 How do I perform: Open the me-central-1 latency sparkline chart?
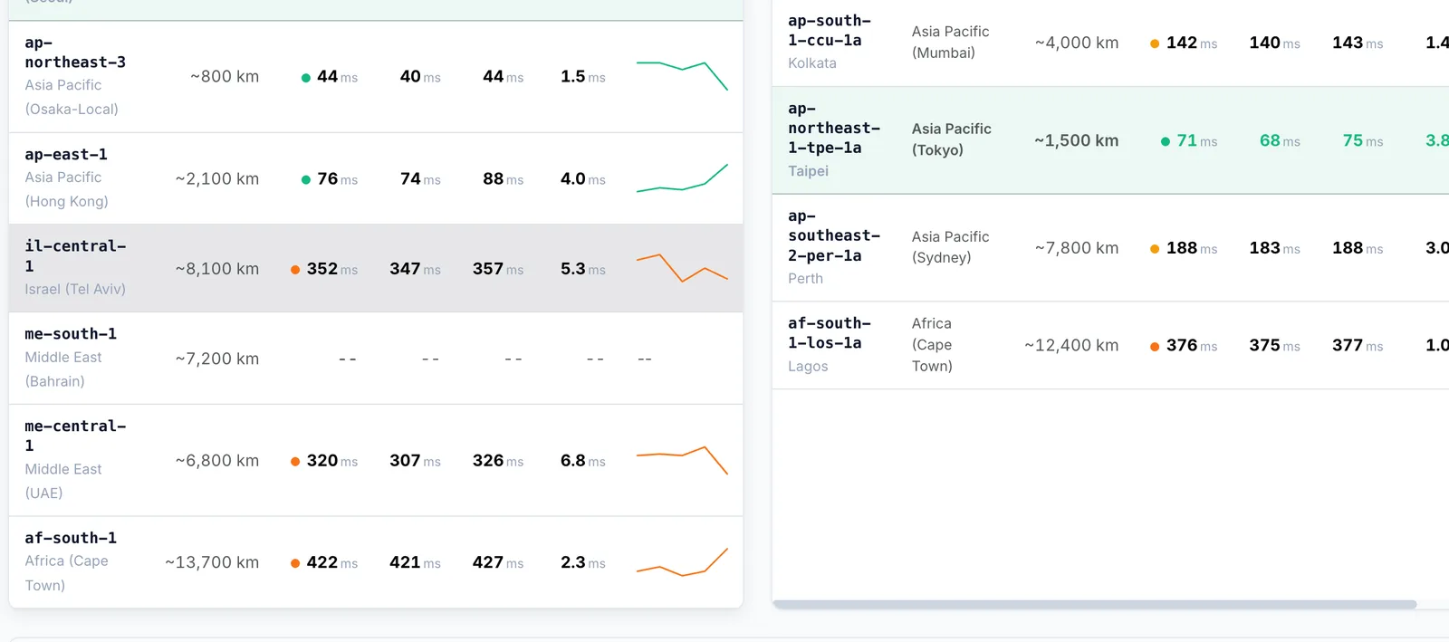[x=682, y=460]
